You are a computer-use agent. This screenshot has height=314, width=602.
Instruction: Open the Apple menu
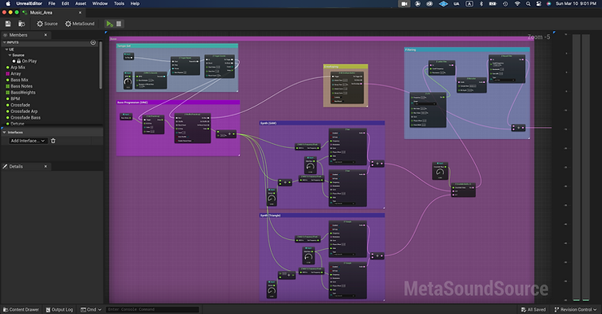click(7, 3)
